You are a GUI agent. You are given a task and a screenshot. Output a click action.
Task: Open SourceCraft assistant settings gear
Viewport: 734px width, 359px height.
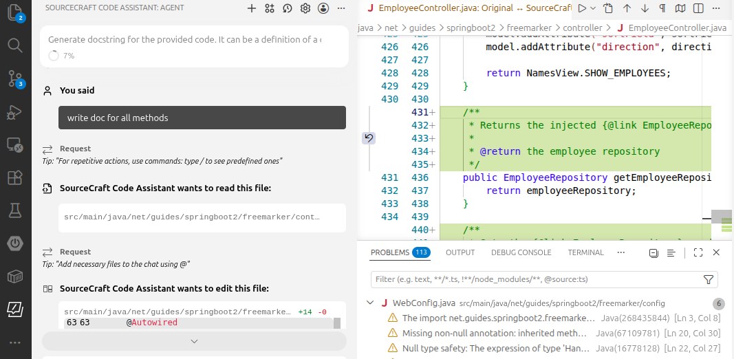point(305,8)
